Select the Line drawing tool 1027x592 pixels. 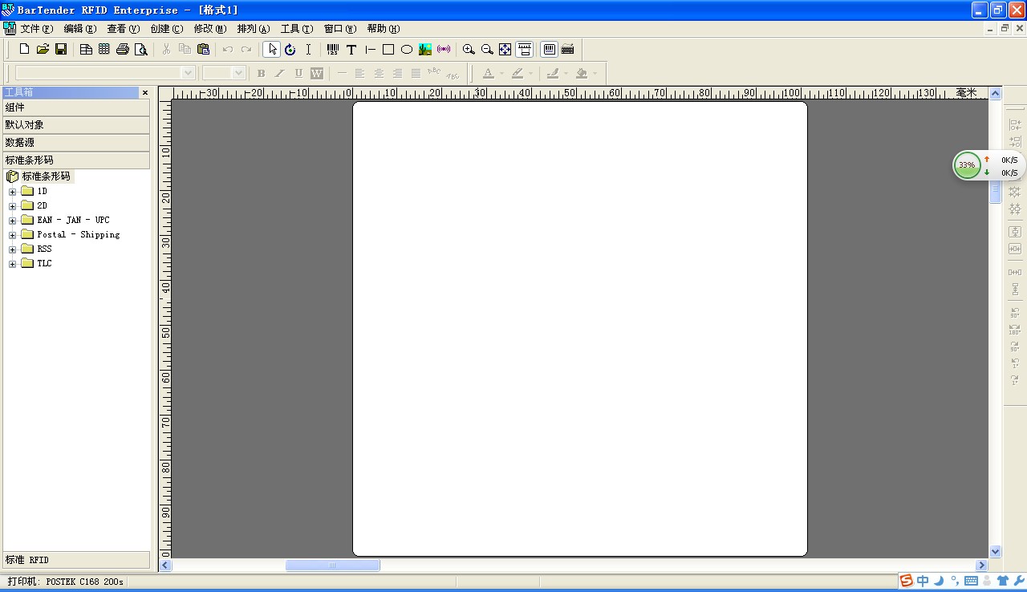tap(370, 49)
